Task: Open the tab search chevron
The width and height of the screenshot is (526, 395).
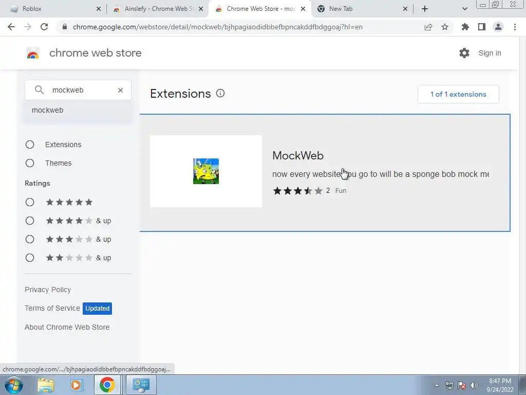Action: click(x=464, y=9)
